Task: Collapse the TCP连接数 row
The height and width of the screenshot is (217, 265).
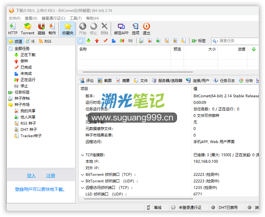Action: point(82,155)
